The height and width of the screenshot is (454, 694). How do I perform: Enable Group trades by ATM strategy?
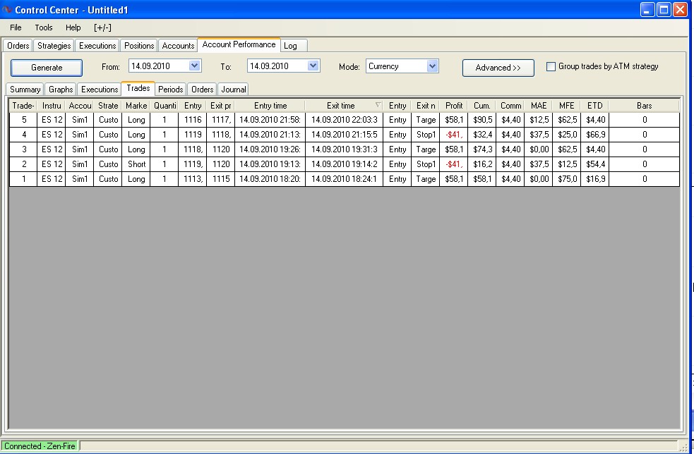551,67
